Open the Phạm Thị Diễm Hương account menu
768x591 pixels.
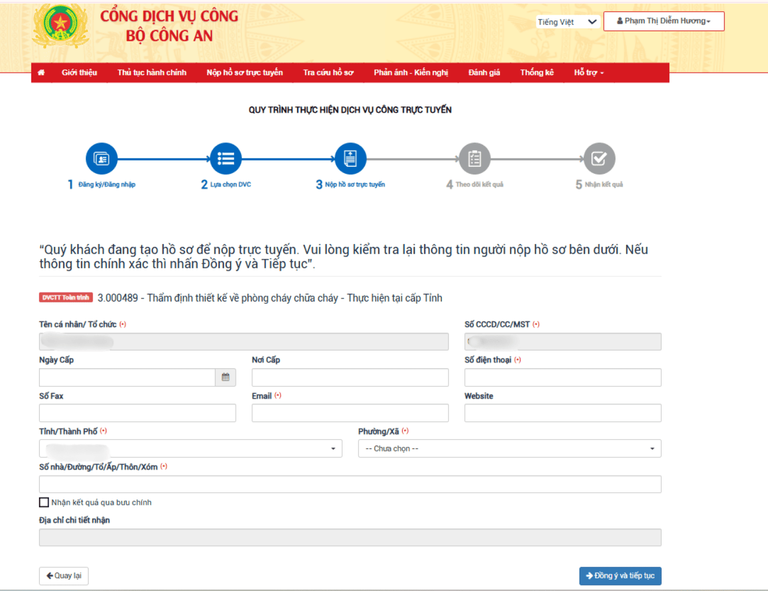click(663, 21)
